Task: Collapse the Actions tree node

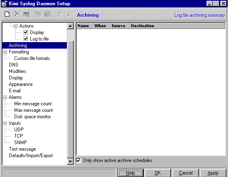Action: point(15,26)
